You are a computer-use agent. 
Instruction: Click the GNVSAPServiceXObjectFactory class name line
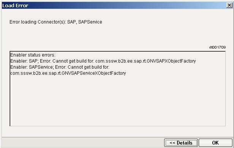pyautogui.click(x=68, y=73)
